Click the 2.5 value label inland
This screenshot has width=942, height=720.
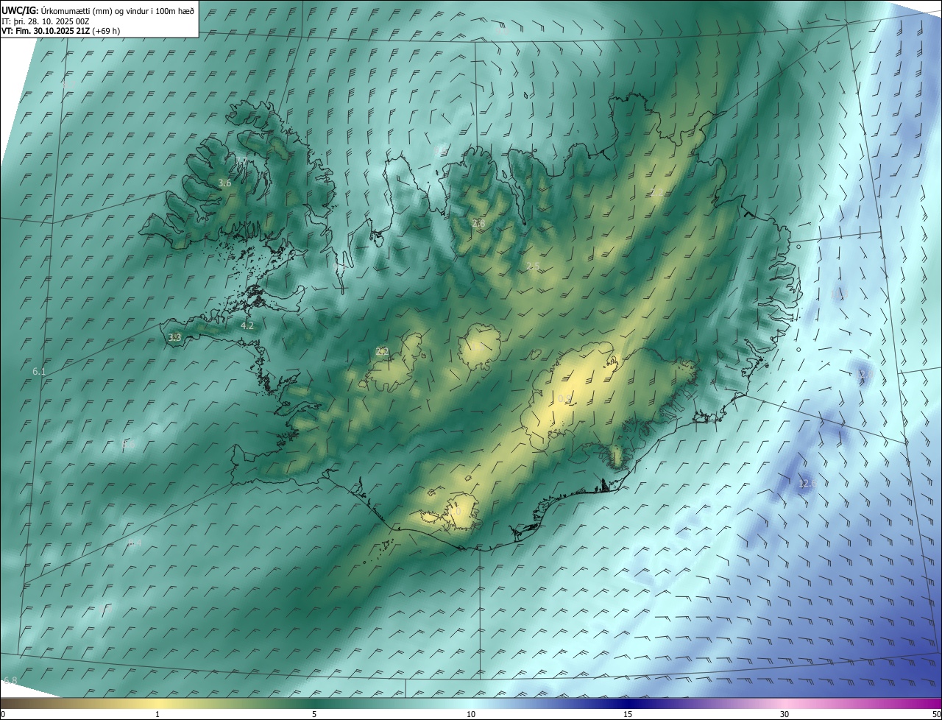(x=534, y=266)
